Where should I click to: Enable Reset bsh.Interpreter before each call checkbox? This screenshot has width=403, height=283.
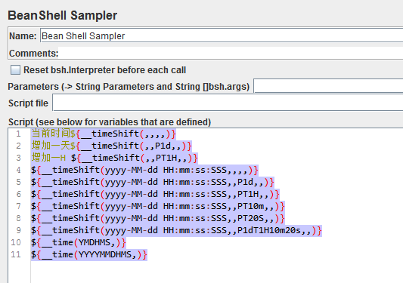click(x=15, y=69)
